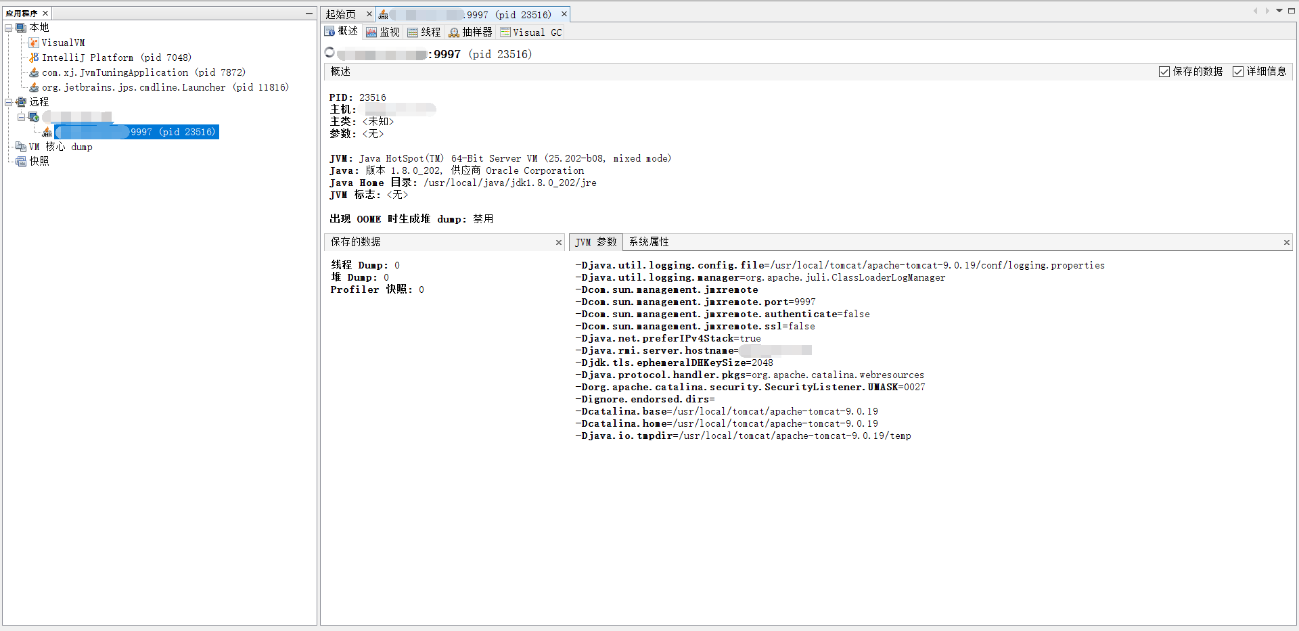Select the VM 核心 dump node
Screen dimensions: 1299x631
point(60,147)
